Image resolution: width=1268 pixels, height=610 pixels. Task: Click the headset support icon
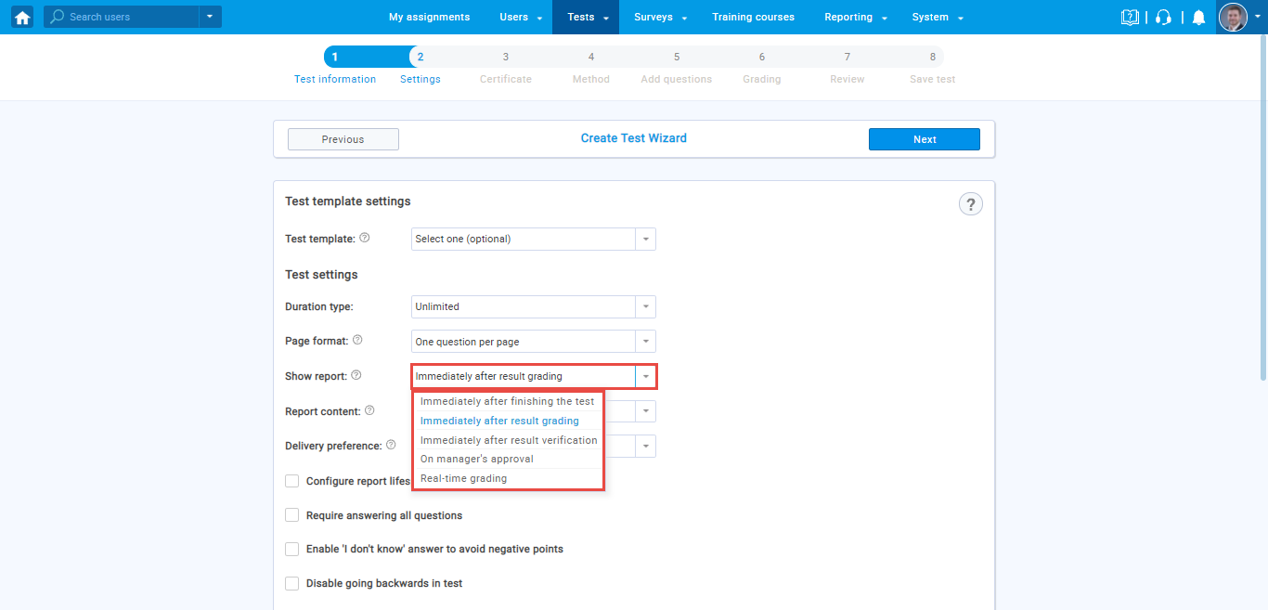point(1163,17)
